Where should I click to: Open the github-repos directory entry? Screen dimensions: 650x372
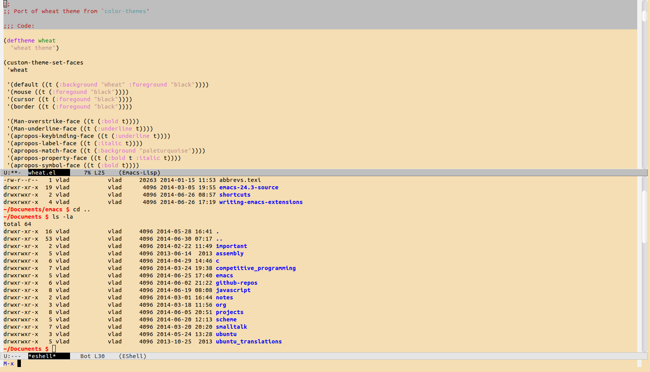237,283
